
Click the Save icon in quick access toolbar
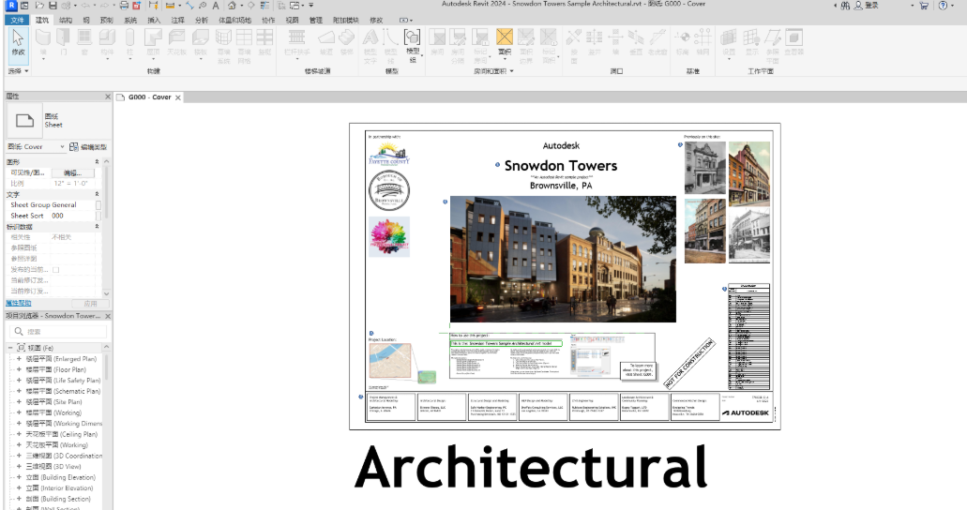pyautogui.click(x=53, y=6)
